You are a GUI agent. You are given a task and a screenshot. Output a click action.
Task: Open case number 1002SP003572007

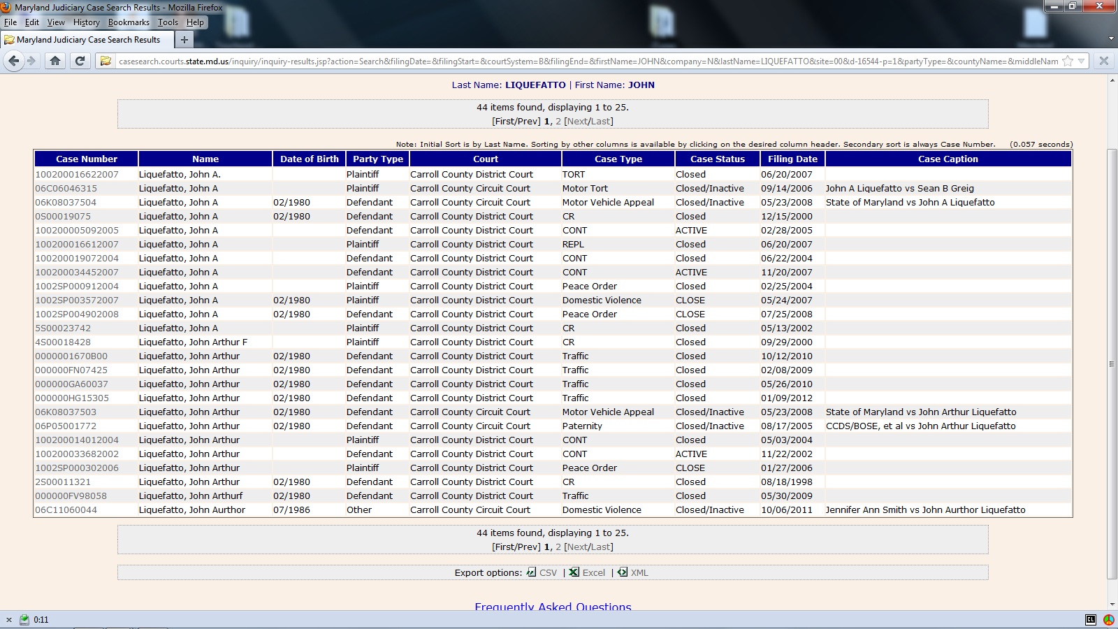click(77, 300)
